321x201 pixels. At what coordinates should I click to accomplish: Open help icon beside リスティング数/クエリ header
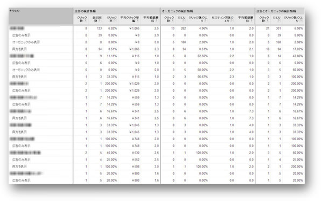point(232,20)
